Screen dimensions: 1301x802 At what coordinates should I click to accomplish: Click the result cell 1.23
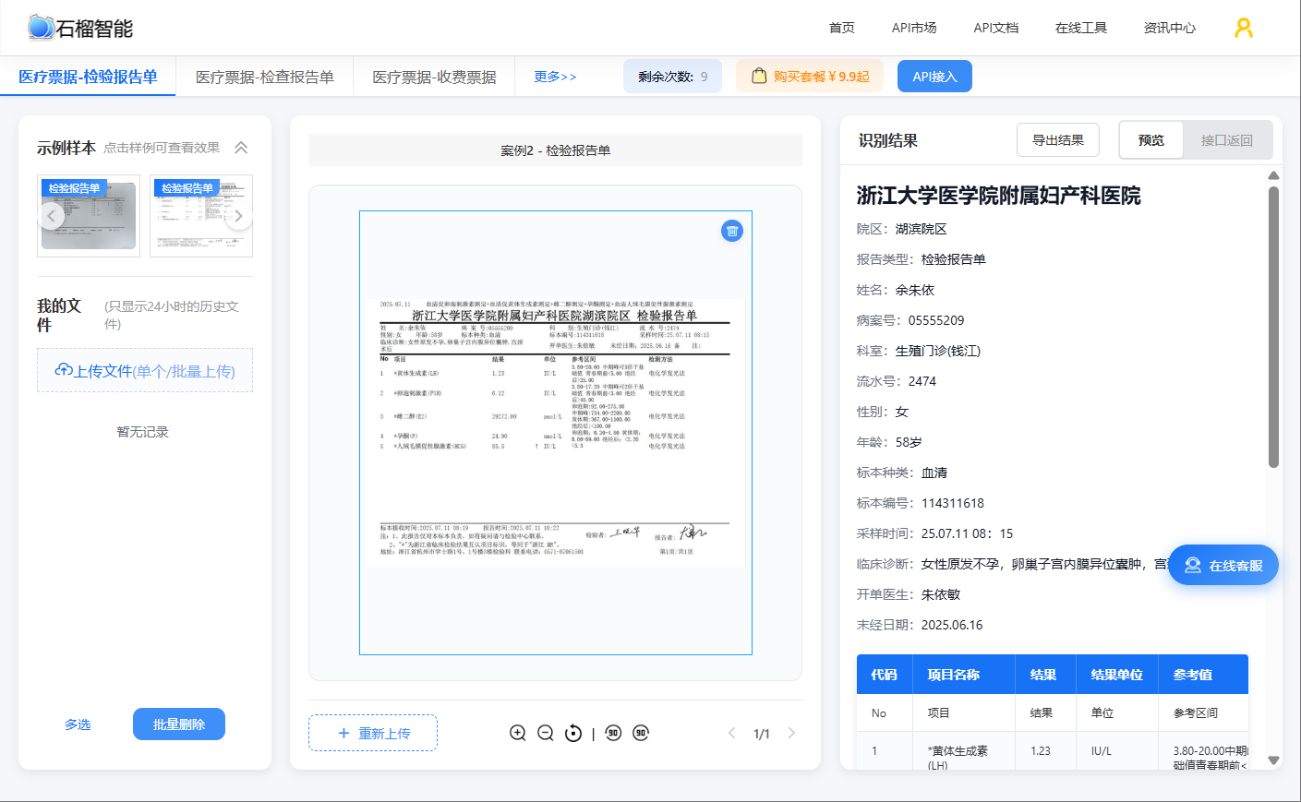1041,750
